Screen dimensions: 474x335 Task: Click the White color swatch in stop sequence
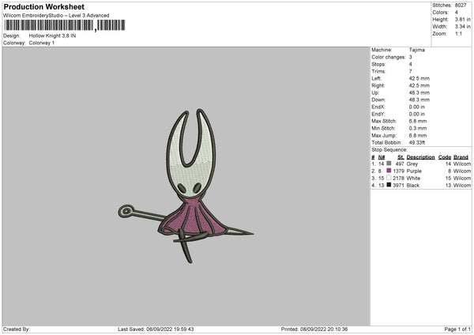[x=389, y=178]
